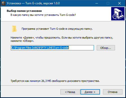Cancel setup with Отмена button
The image size is (126, 98).
[x=112, y=92]
